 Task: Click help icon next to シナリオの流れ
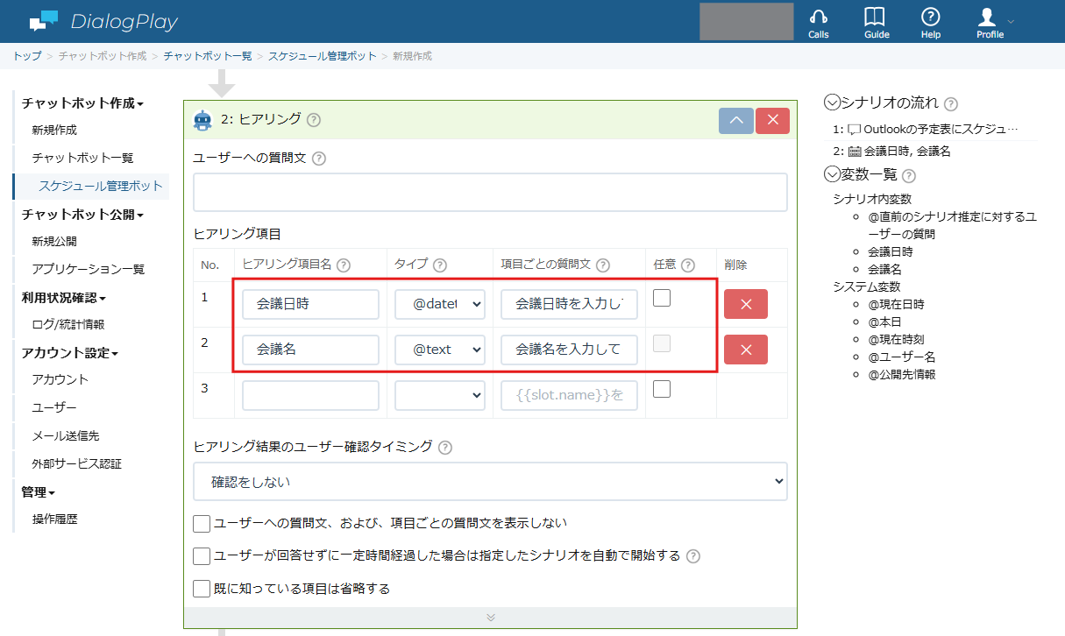pos(951,103)
